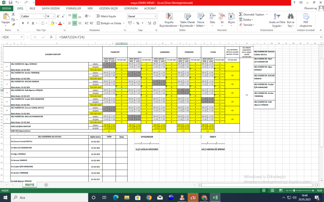Switch to Page Break Preview icon

tap(281, 190)
